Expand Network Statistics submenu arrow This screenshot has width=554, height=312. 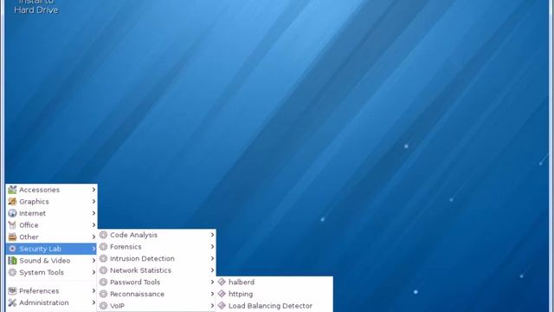[212, 270]
